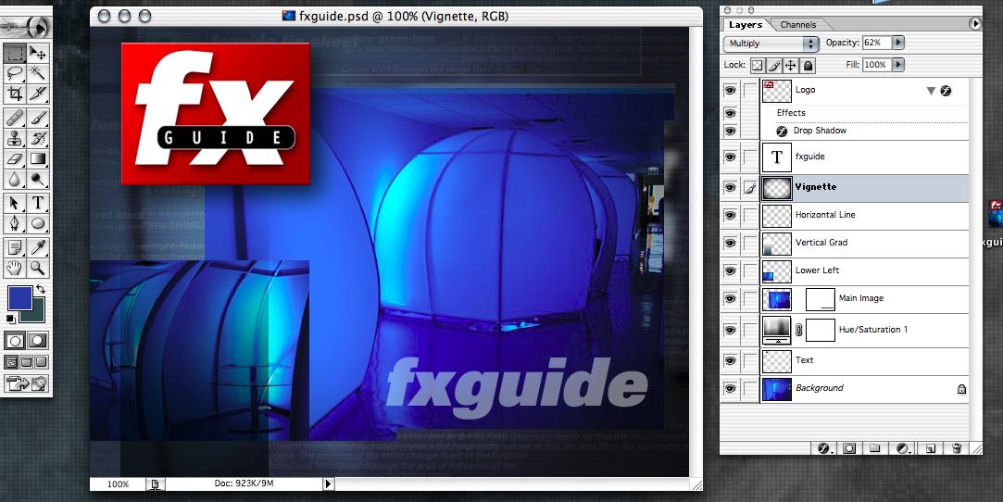
Task: Create new fill or adjustment layer
Action: click(903, 448)
